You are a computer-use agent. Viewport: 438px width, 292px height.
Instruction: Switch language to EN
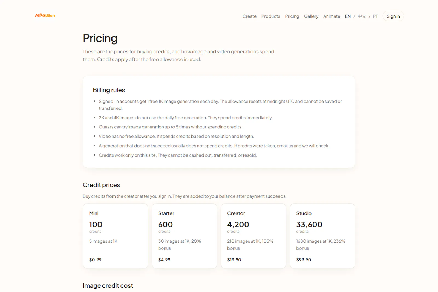coord(348,16)
